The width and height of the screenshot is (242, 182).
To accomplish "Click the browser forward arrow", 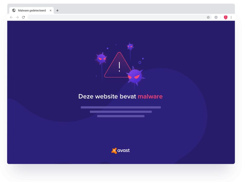I will click(x=17, y=17).
